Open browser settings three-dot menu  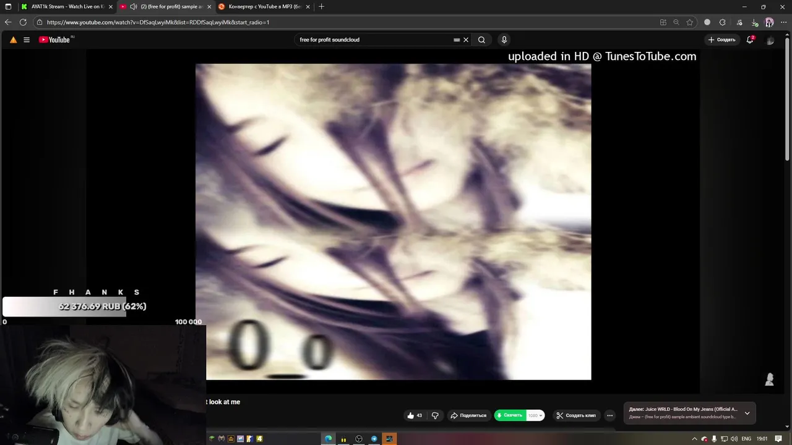pos(783,22)
